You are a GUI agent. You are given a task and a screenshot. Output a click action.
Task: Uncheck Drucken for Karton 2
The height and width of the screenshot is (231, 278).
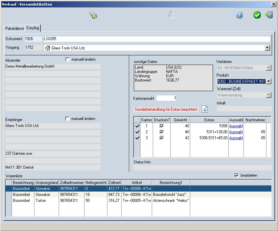tap(161, 132)
